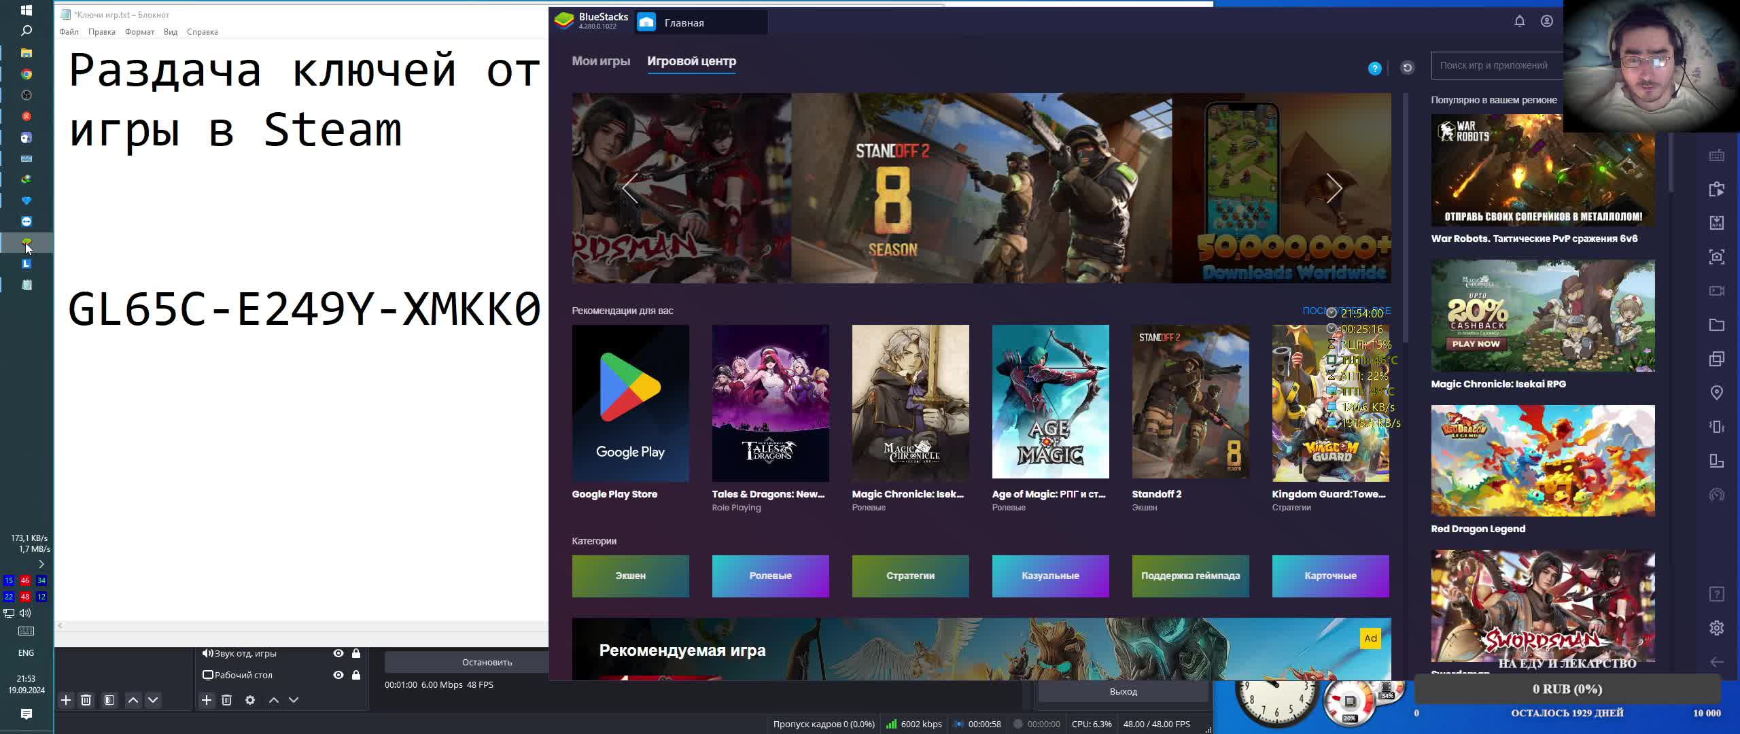Go to next banner slide arrow
1740x734 pixels.
[1334, 188]
